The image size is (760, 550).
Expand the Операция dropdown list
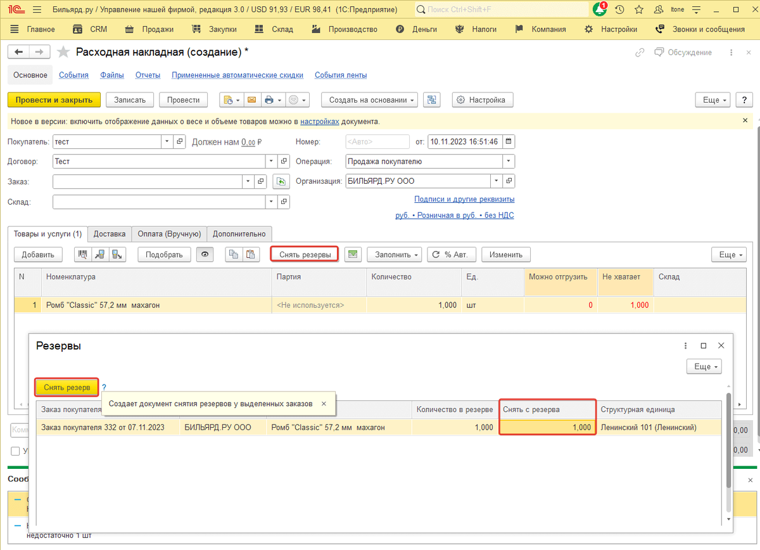[x=509, y=162]
